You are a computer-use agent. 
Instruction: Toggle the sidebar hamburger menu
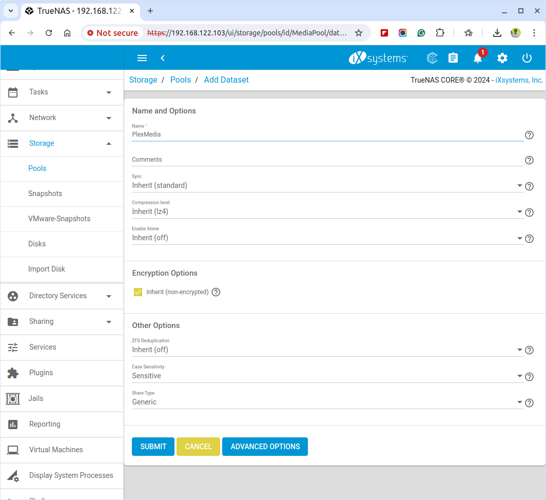[142, 58]
